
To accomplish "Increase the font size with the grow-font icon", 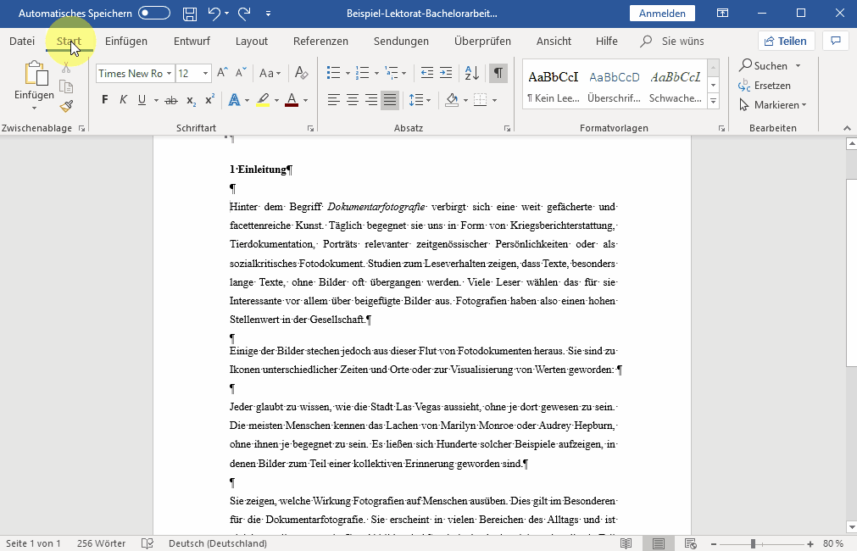I will click(x=222, y=73).
